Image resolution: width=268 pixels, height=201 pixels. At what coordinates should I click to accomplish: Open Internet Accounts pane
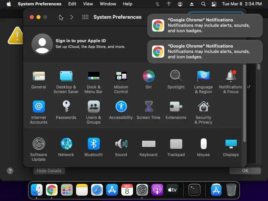[39, 113]
